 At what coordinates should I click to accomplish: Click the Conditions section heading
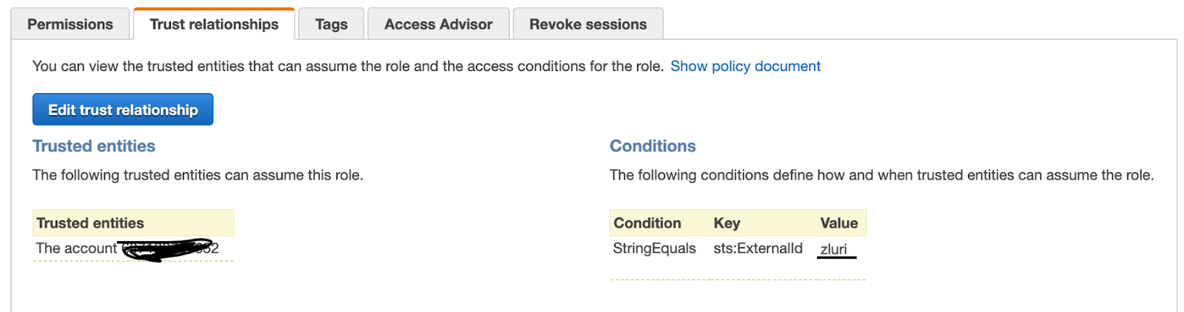[653, 146]
